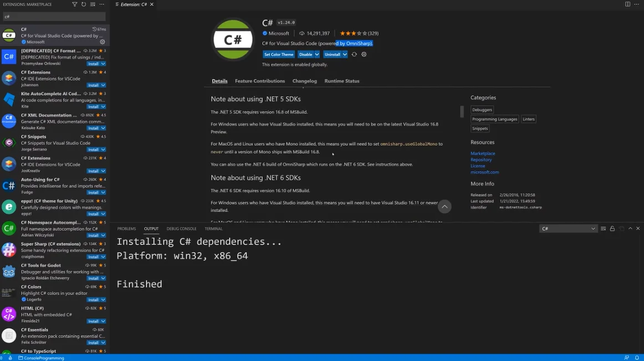Clear the output panel contents
The image size is (644, 361).
[604, 229]
